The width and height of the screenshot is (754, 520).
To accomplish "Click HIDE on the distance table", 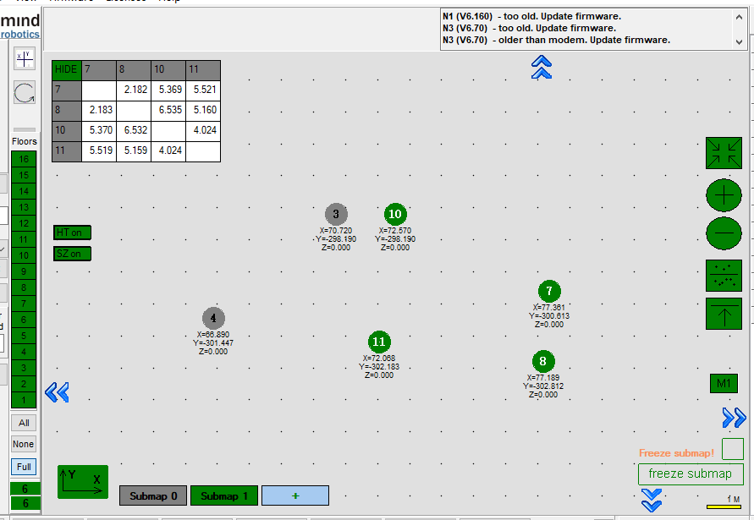I will coord(66,69).
